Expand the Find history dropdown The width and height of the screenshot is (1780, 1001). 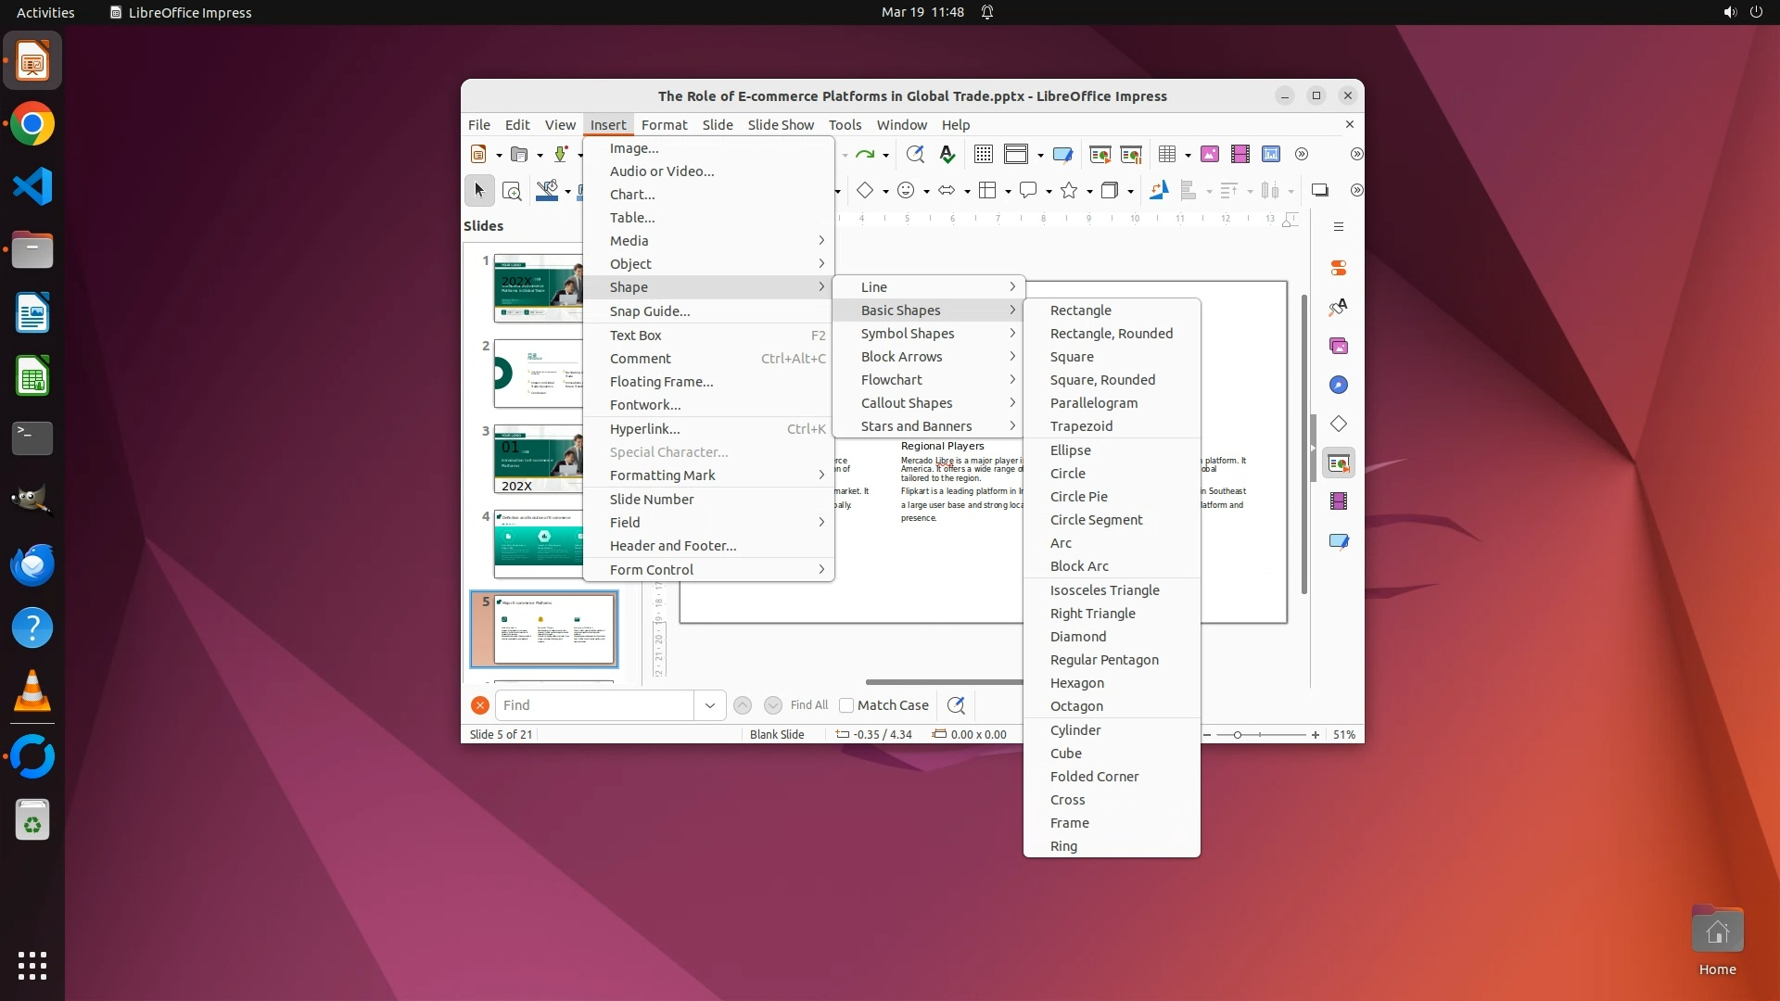click(x=709, y=705)
